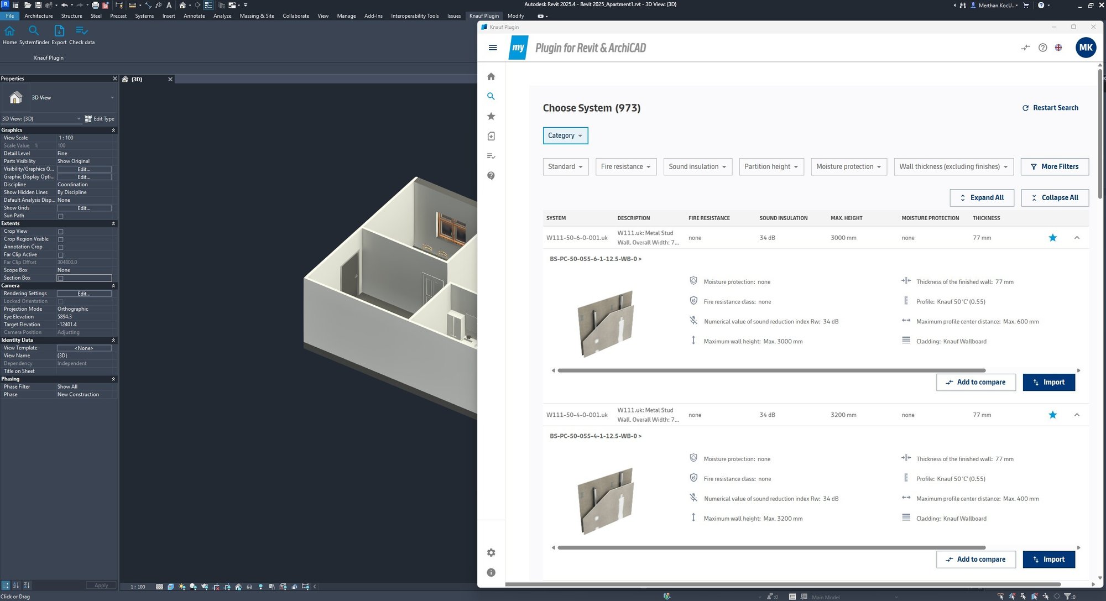Click the BS-PC-50-055-6-1-12.5-WB-0 link
The image size is (1106, 601).
pyautogui.click(x=596, y=259)
